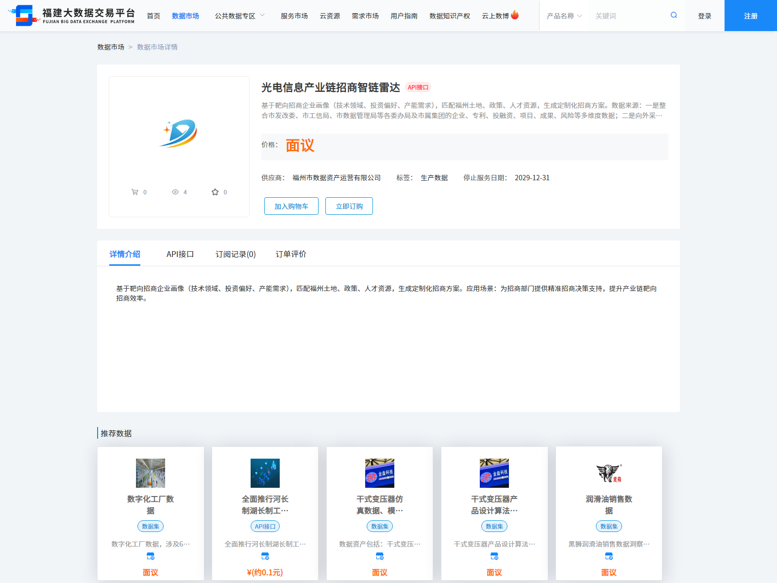This screenshot has width=777, height=583.
Task: Switch to the API接口 tab
Action: [180, 254]
